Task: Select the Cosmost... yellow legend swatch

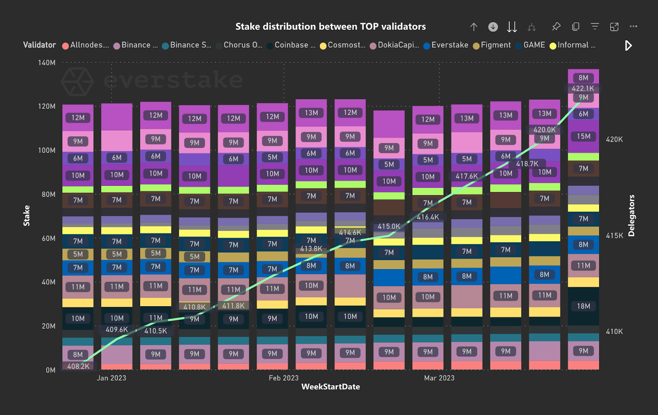Action: [x=323, y=46]
